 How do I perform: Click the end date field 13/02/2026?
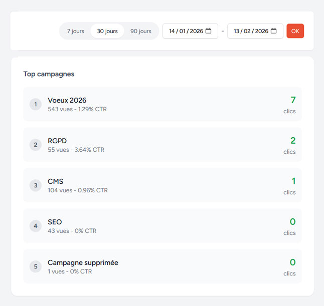click(251, 31)
